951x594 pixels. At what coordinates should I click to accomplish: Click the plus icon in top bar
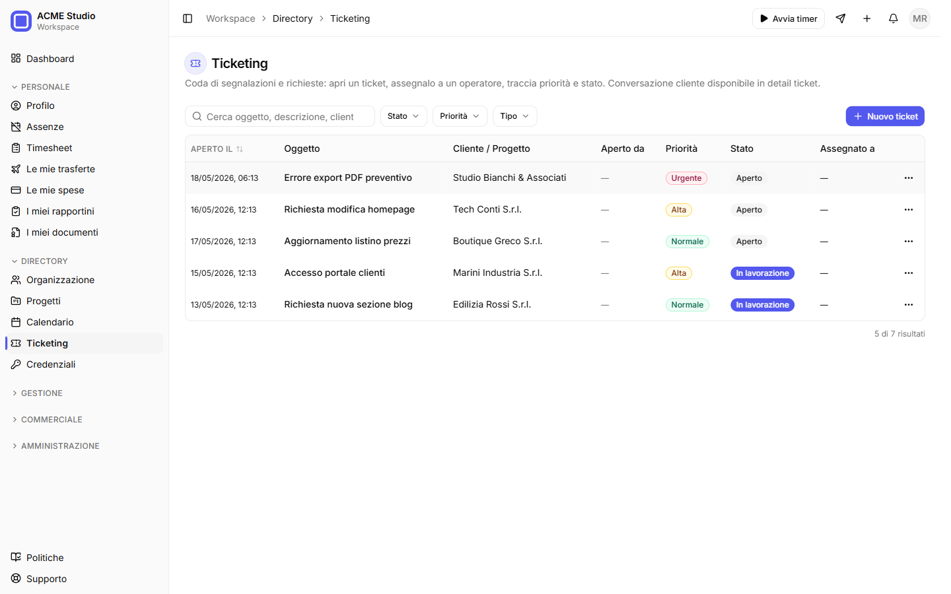(867, 18)
